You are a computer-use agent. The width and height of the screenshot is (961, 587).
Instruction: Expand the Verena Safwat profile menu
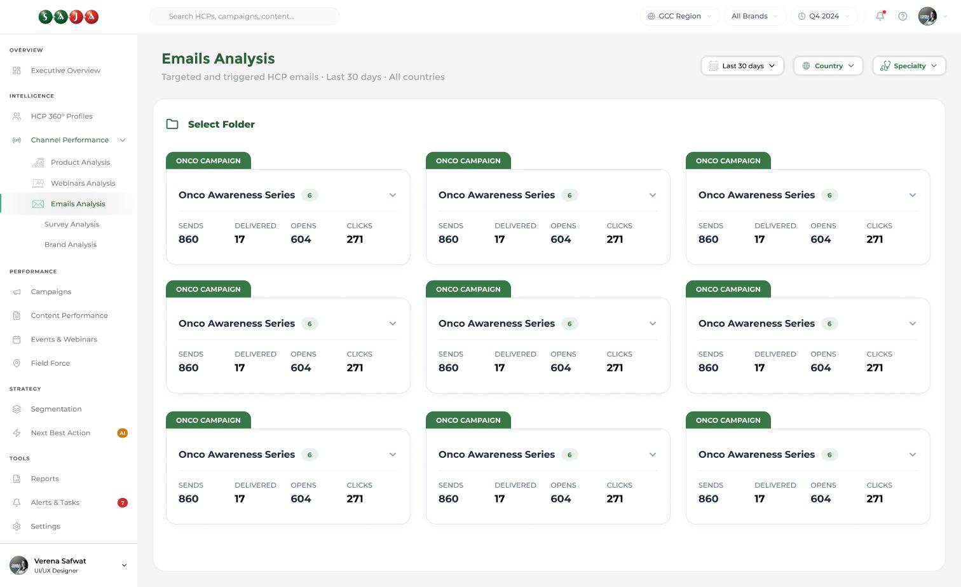[x=124, y=565]
